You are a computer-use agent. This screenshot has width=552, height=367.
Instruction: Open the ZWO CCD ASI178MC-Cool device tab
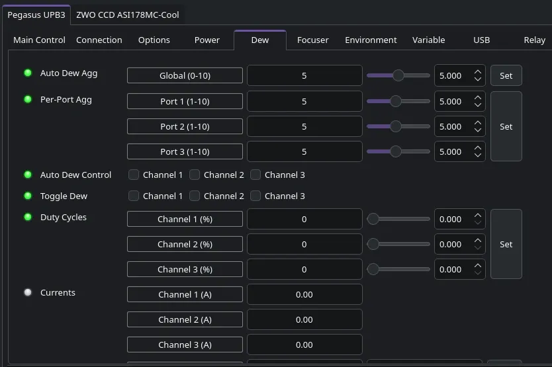point(128,15)
